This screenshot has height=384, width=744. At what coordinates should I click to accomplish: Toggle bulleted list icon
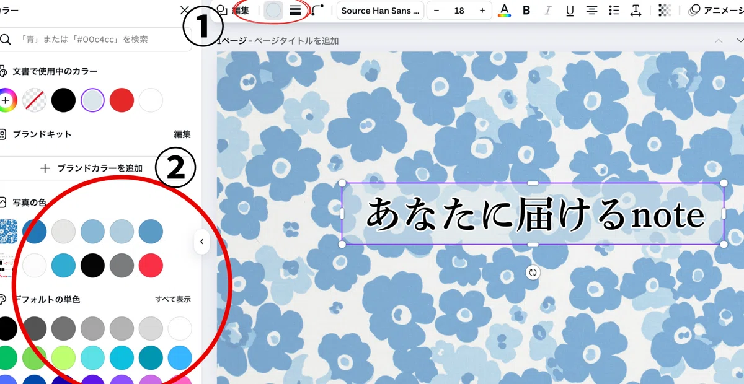click(614, 10)
